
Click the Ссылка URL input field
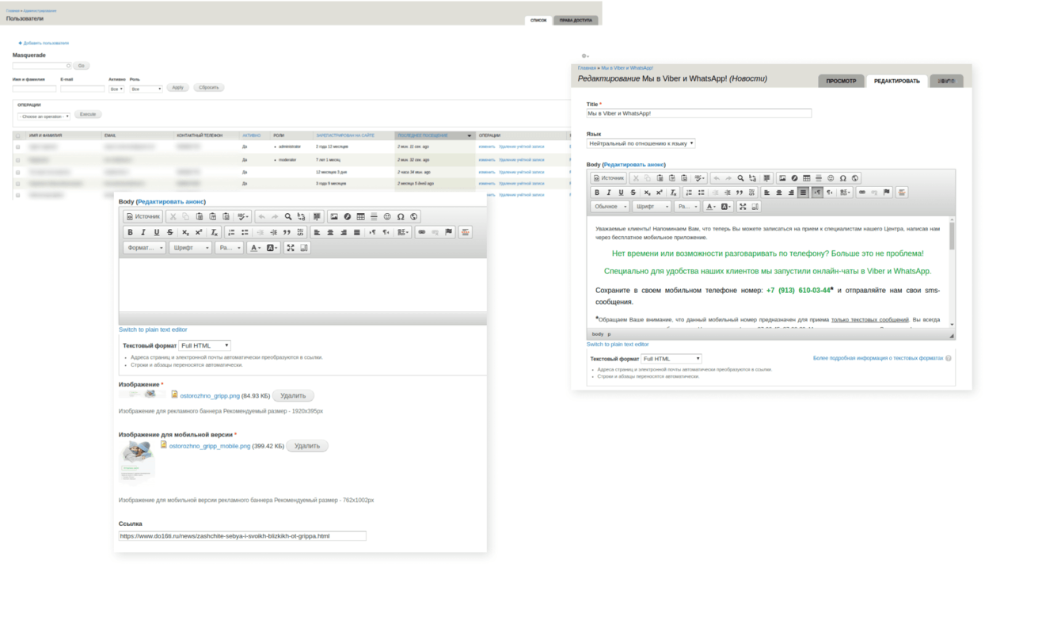242,536
